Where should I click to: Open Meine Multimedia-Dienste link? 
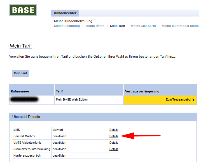180,26
